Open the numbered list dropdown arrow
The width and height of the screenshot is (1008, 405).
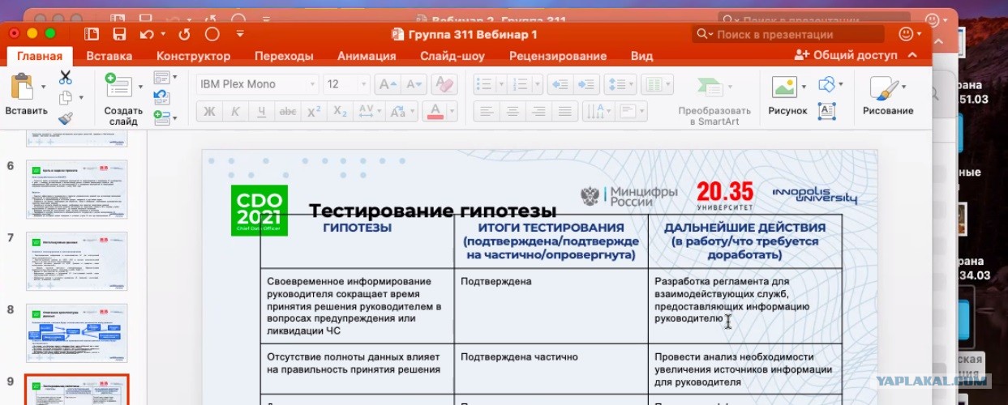[x=538, y=84]
